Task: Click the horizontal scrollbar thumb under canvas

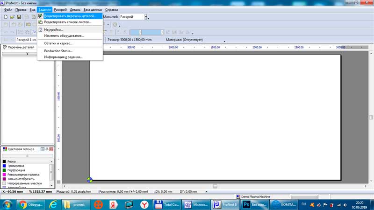Action: pyautogui.click(x=215, y=186)
